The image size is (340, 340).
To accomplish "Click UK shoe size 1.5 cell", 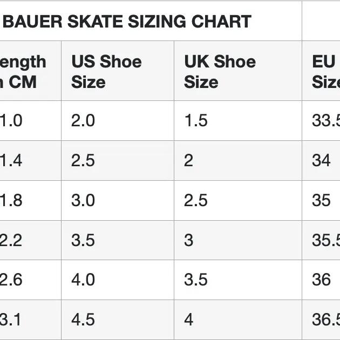I will (x=238, y=120).
